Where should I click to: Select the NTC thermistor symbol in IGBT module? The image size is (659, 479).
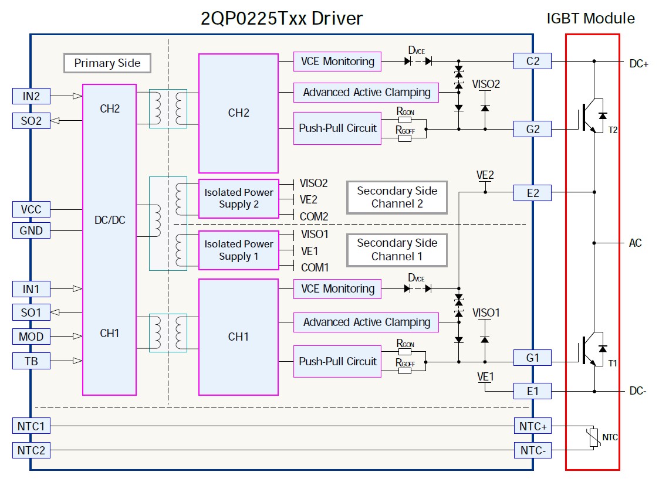[x=593, y=437]
